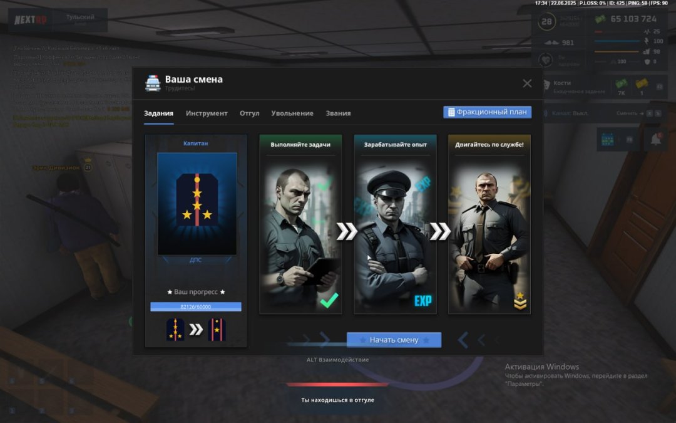Click the cash icon beside the 65 103 724 balance
The width and height of the screenshot is (676, 423).
click(x=600, y=19)
